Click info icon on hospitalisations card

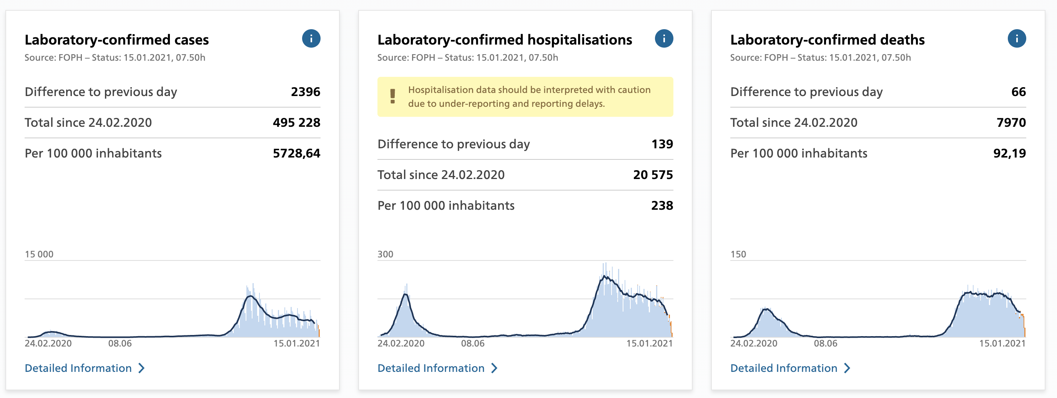point(663,39)
